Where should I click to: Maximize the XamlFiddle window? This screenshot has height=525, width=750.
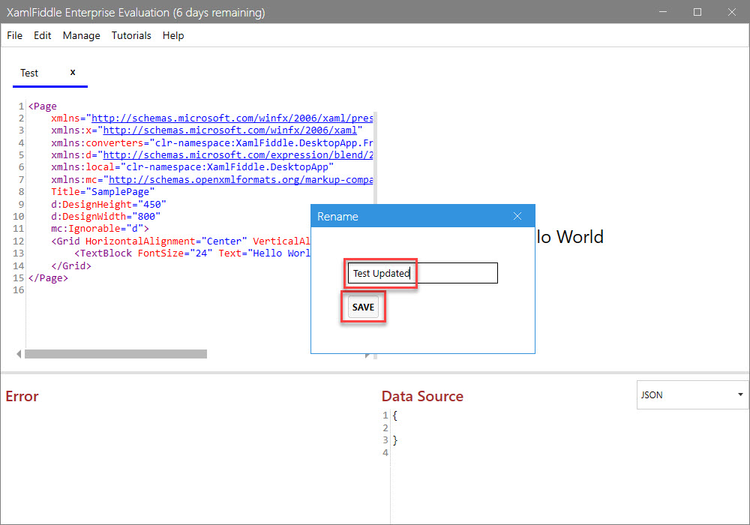click(697, 12)
